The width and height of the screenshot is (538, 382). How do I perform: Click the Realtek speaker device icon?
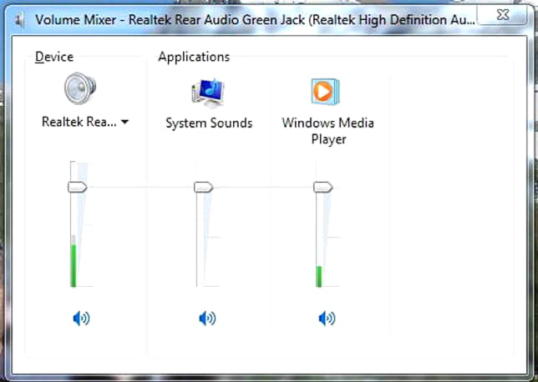(x=80, y=88)
